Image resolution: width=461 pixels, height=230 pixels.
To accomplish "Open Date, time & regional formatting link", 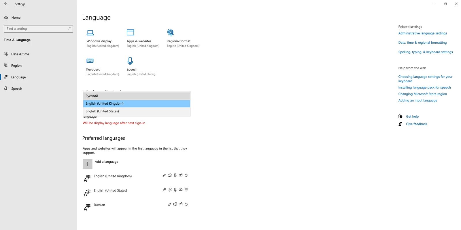I will click(x=422, y=43).
